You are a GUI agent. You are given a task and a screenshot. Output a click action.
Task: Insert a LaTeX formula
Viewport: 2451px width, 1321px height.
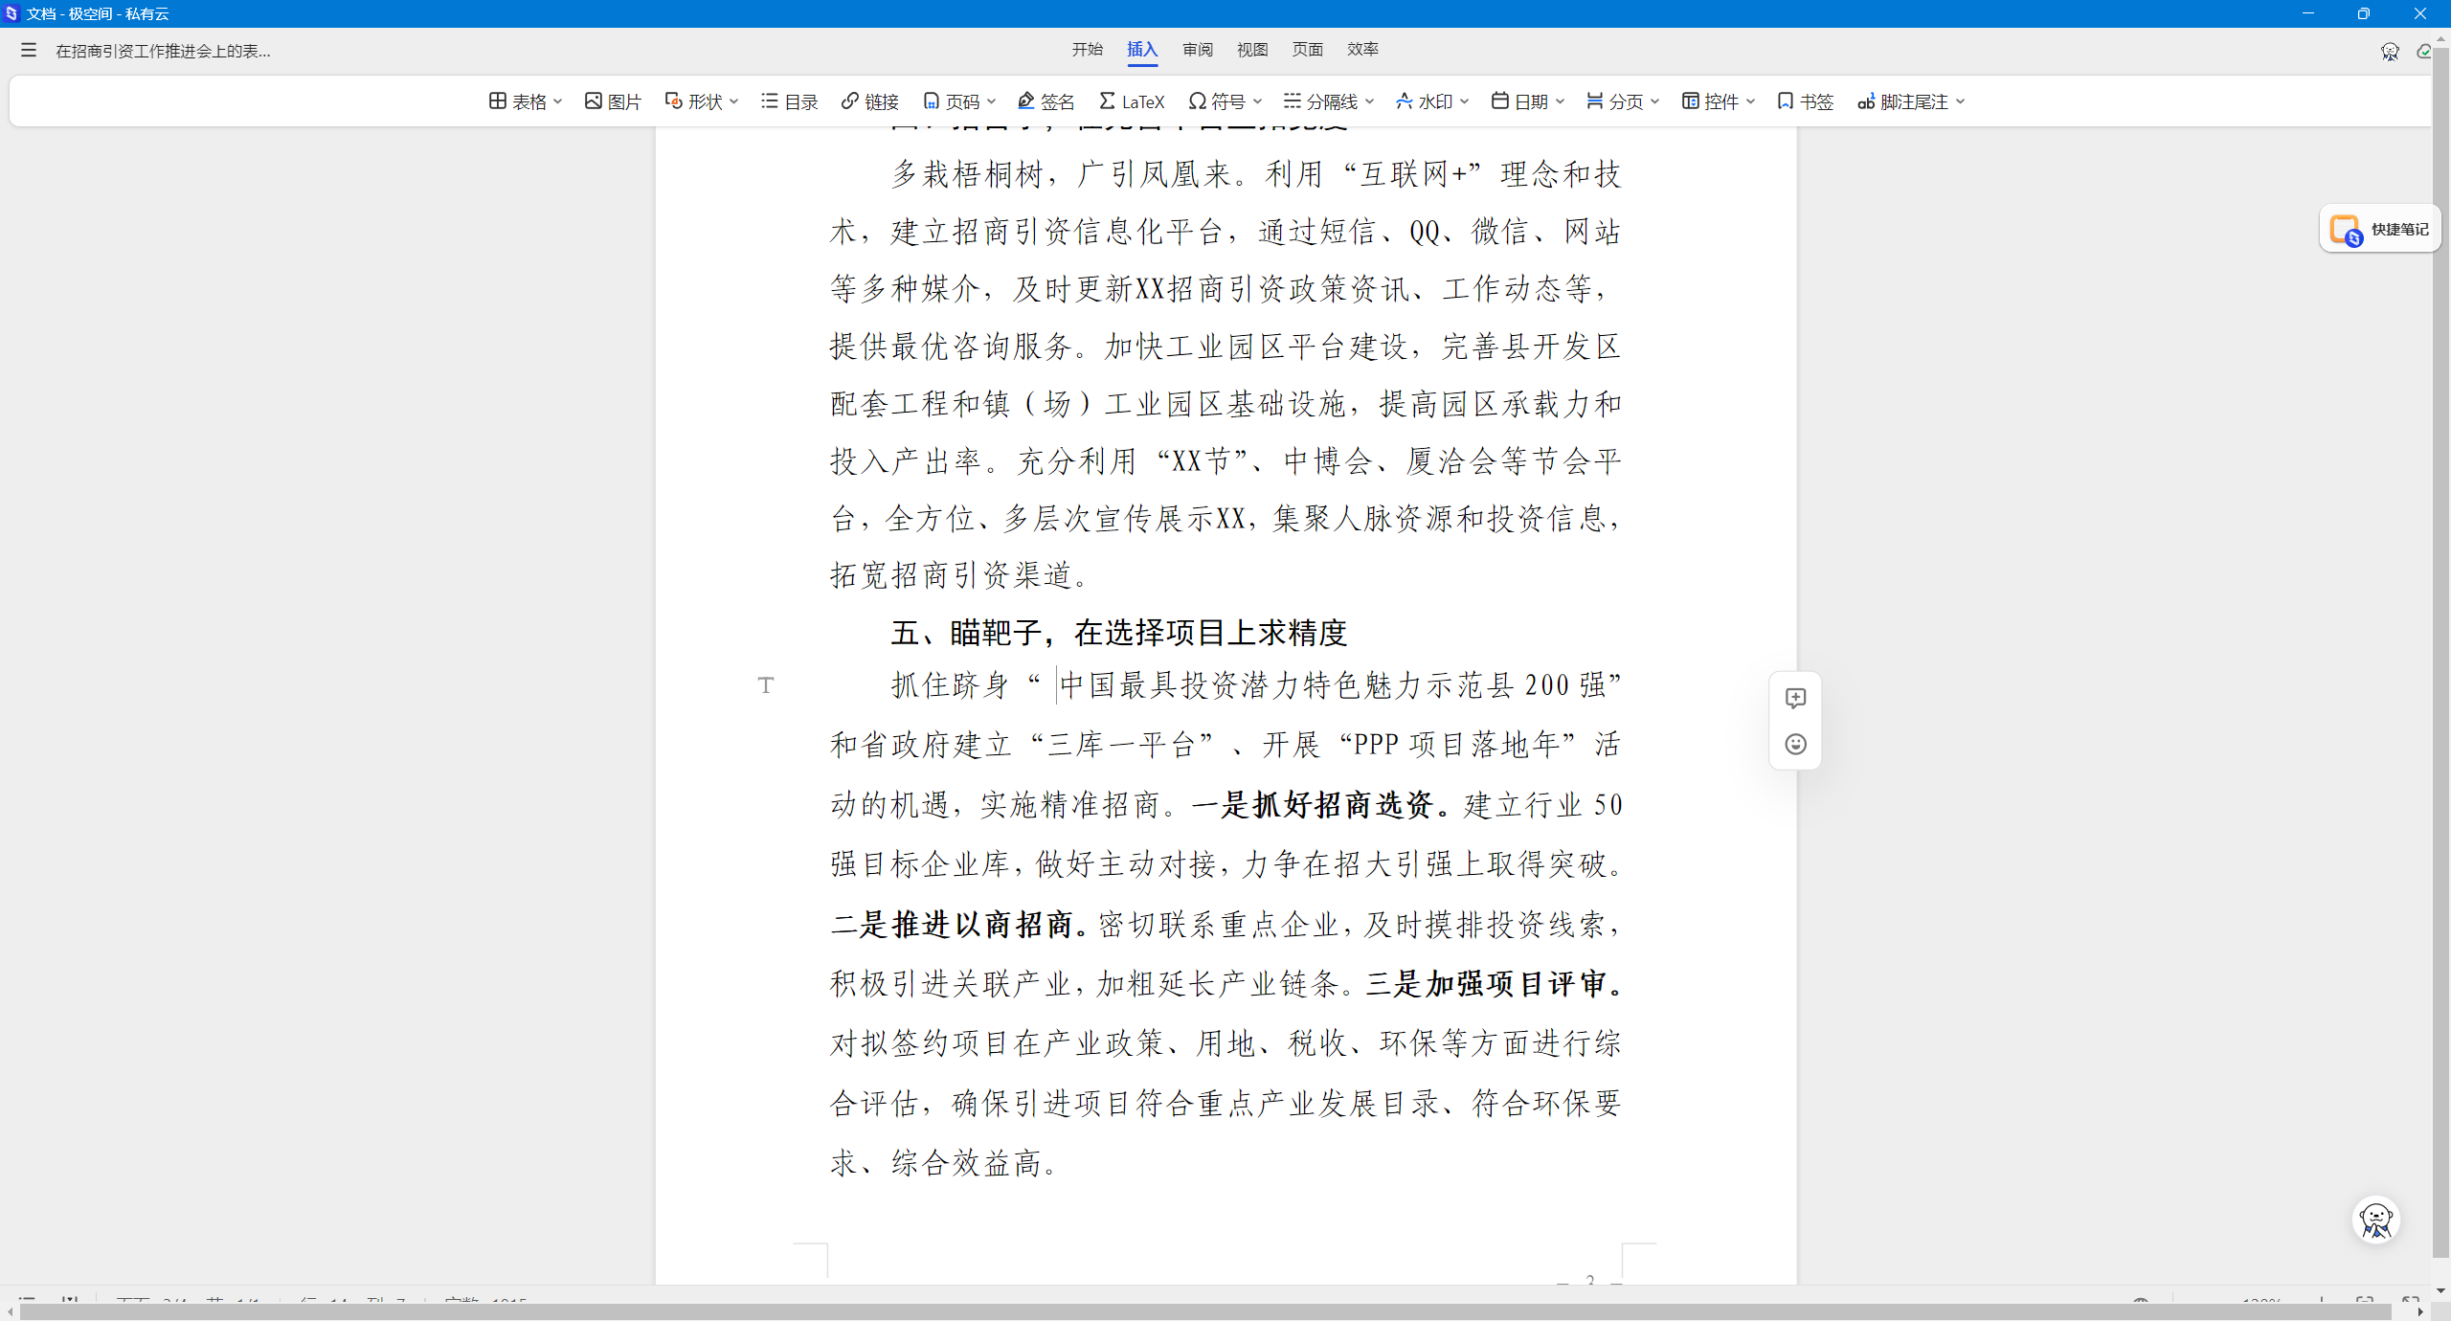(1132, 101)
